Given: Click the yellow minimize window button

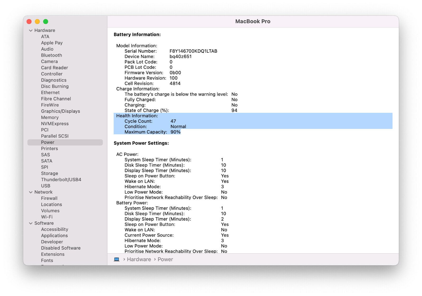Looking at the screenshot, I should tap(37, 22).
